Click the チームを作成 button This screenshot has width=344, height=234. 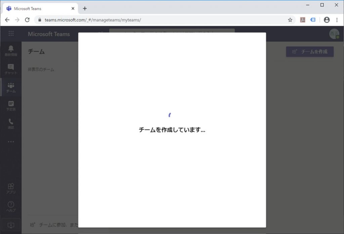coord(310,52)
